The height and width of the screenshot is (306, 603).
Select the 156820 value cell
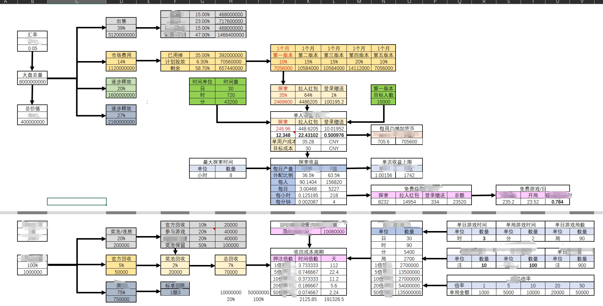tap(334, 182)
